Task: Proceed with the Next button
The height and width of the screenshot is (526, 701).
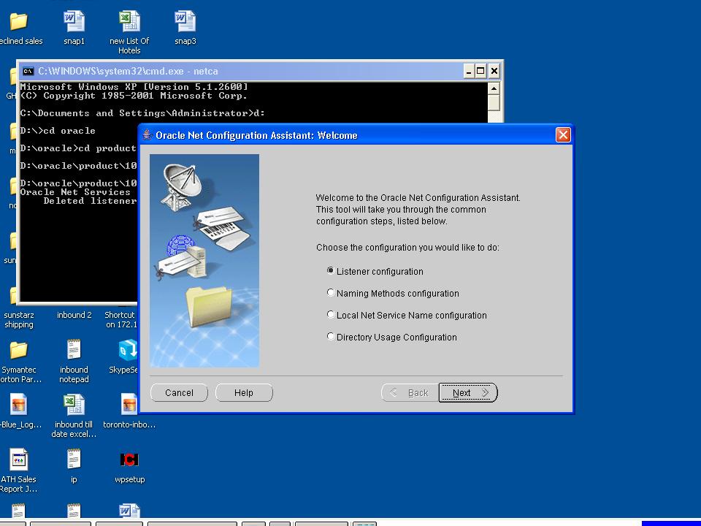Action: pyautogui.click(x=467, y=393)
